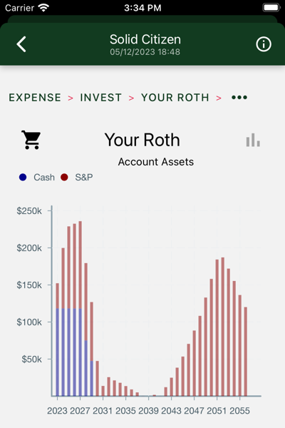Click the blue Cash legend dot
This screenshot has width=285, height=428.
click(x=23, y=177)
